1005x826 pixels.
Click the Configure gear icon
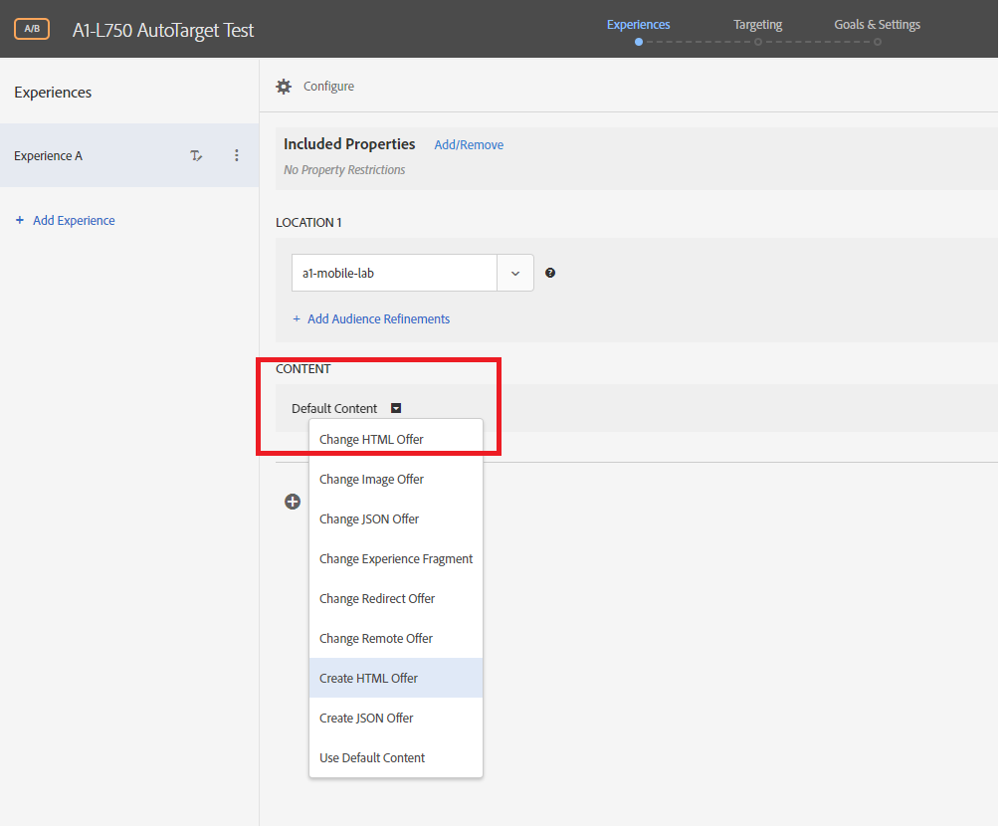point(284,87)
